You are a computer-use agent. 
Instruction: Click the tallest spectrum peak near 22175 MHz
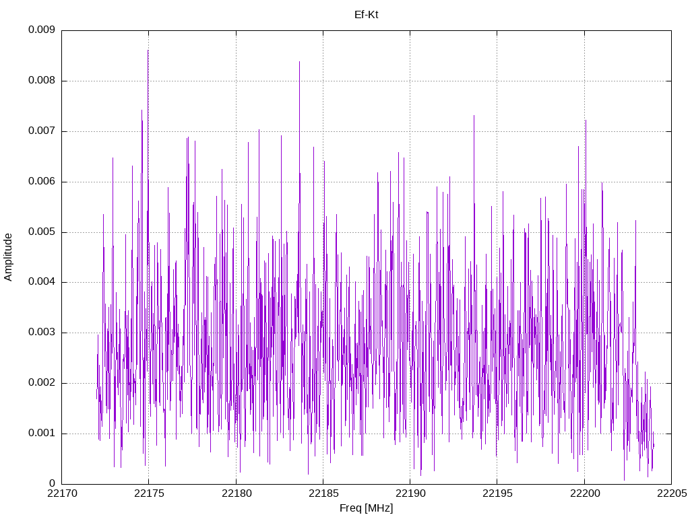(148, 50)
